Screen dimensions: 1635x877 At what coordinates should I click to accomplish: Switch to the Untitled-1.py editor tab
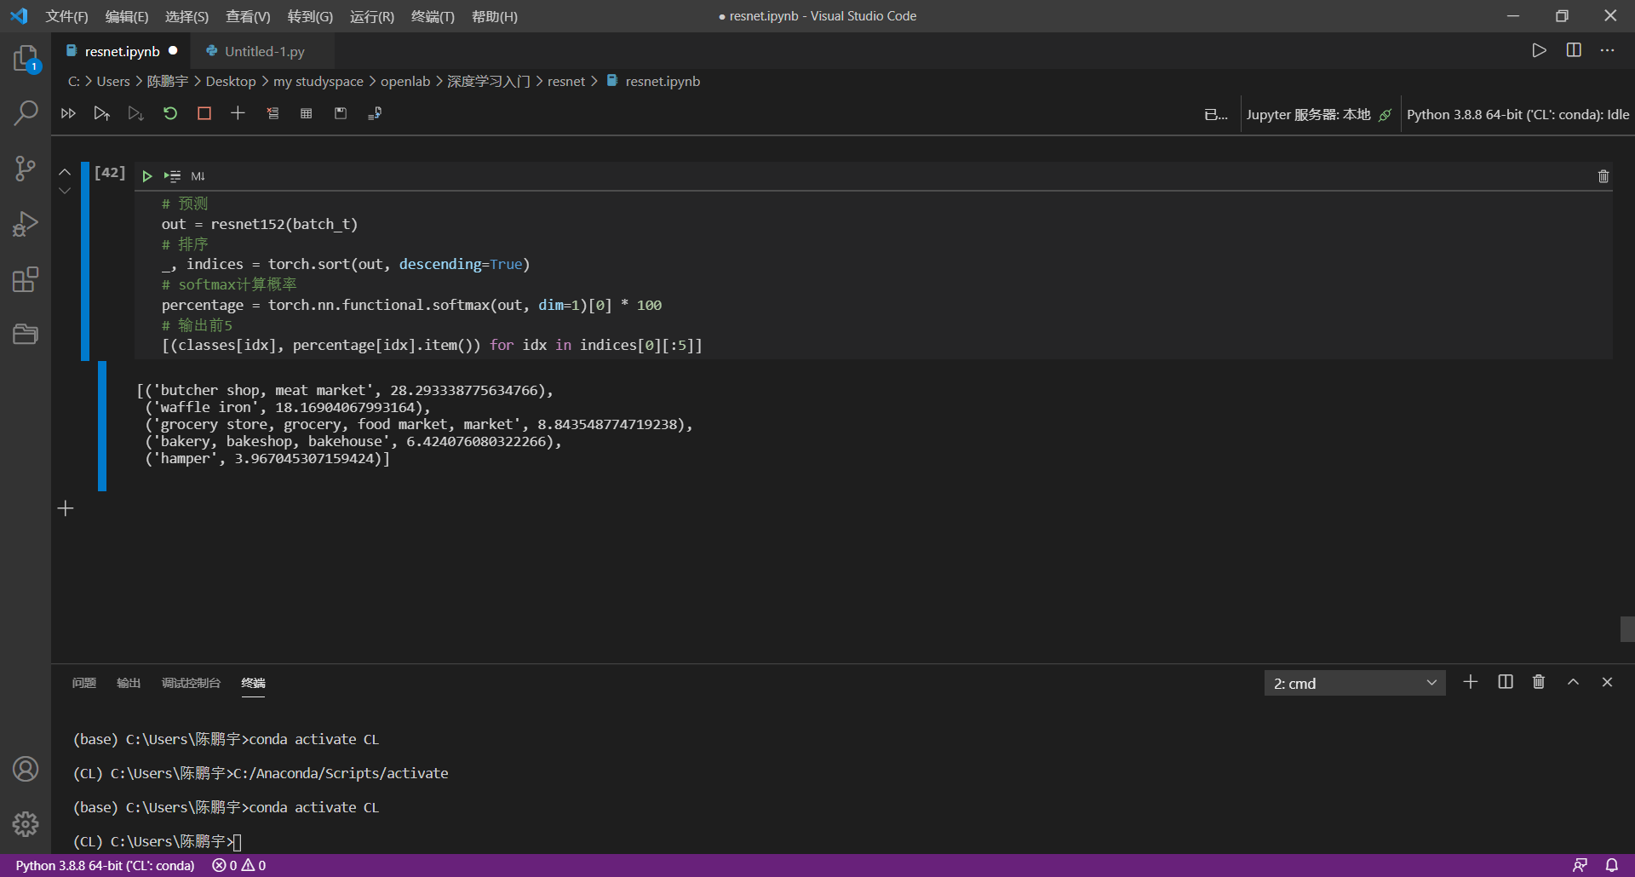pyautogui.click(x=264, y=51)
